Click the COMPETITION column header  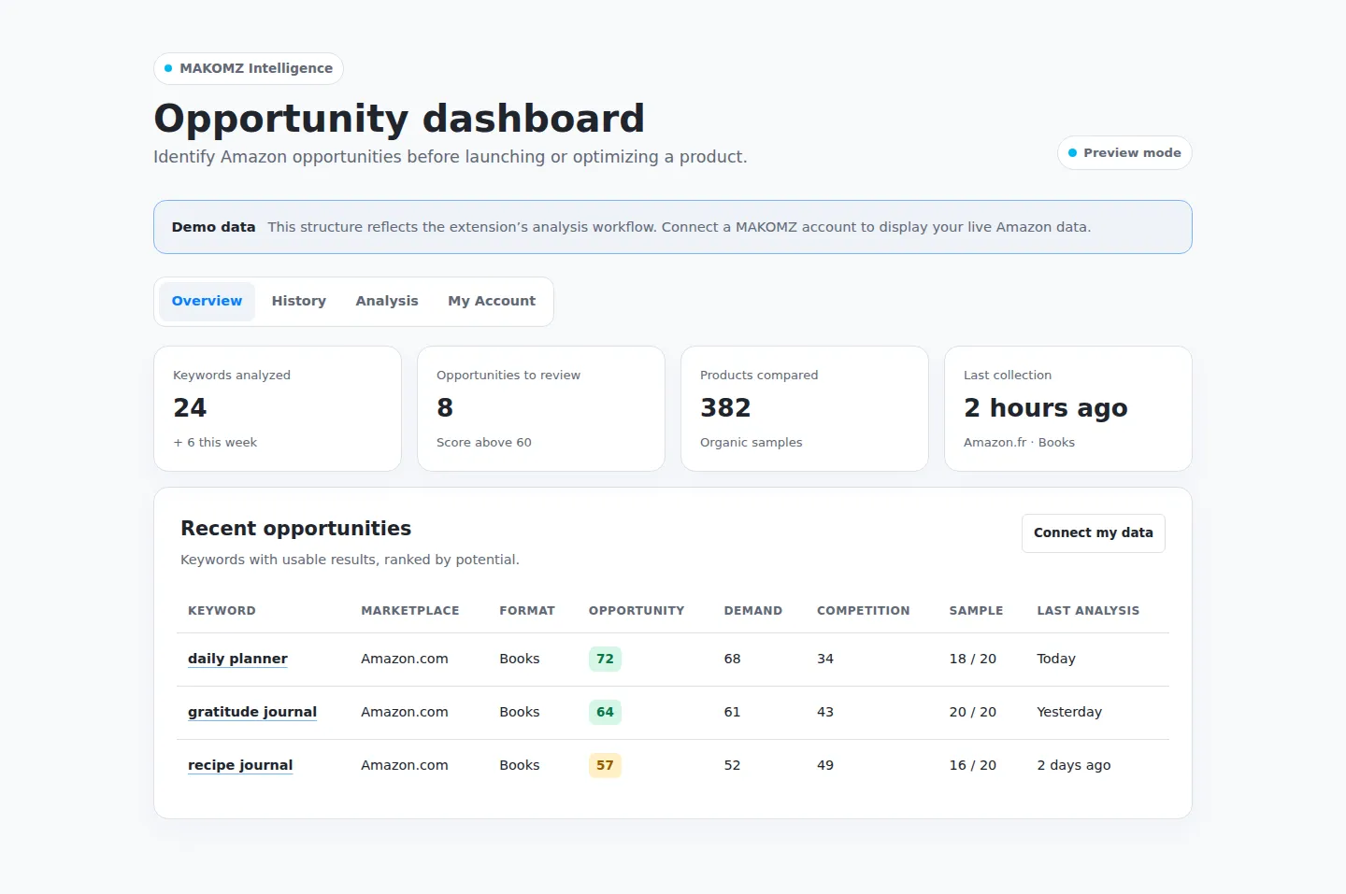(864, 611)
